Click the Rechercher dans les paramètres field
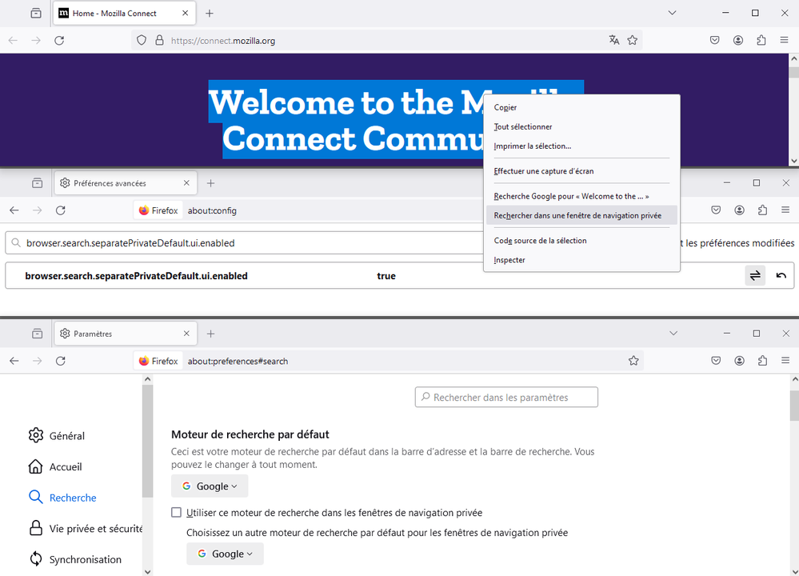 tap(506, 397)
